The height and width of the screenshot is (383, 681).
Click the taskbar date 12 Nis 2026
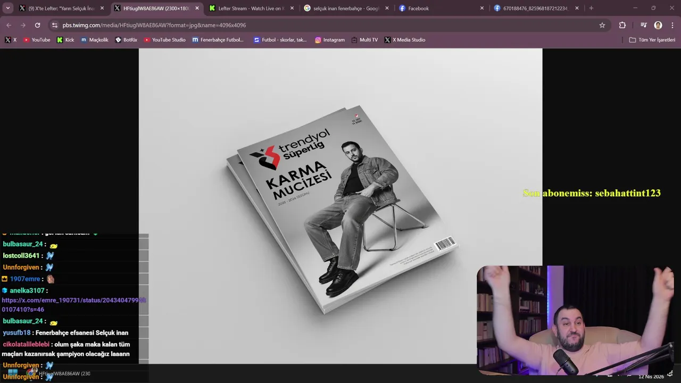[651, 377]
